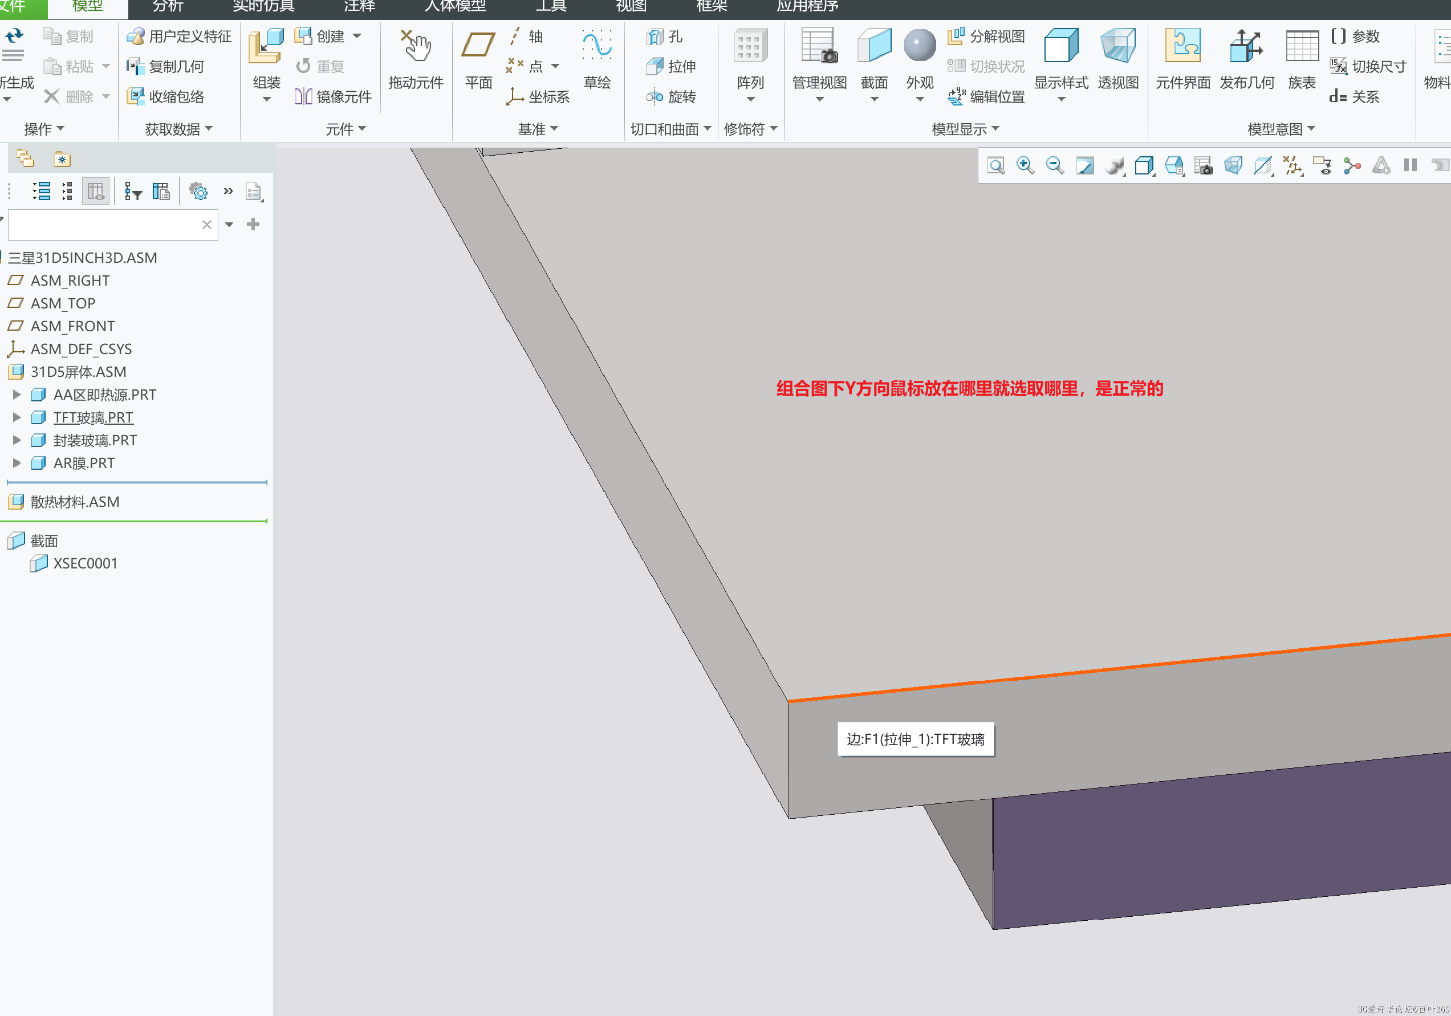Click the tree filter icon
Viewport: 1451px width, 1016px height.
(133, 191)
